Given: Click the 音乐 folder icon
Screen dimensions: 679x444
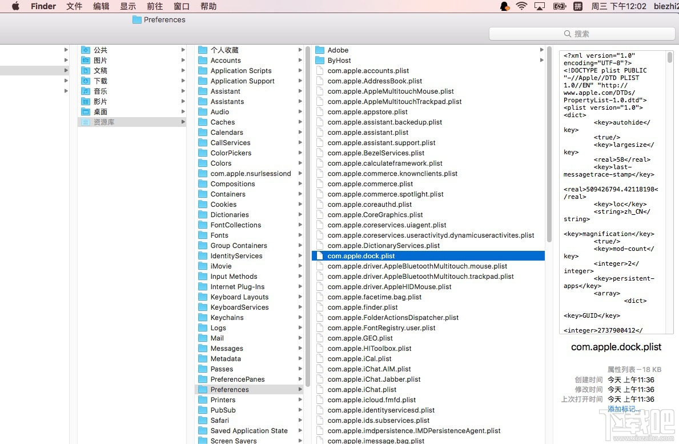Looking at the screenshot, I should 86,91.
